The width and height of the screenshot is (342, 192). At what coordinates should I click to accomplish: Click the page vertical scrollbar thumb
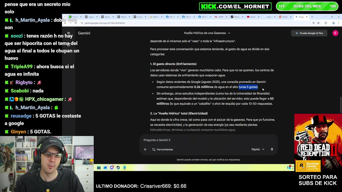pyautogui.click(x=340, y=105)
